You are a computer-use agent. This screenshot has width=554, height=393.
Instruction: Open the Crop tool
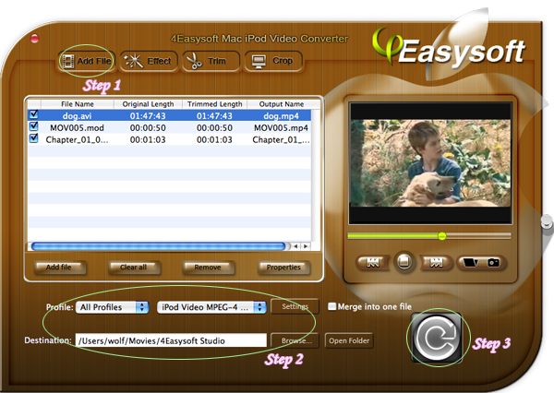coord(273,61)
